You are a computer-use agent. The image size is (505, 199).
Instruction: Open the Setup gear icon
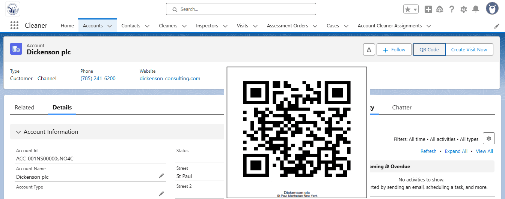point(464,9)
